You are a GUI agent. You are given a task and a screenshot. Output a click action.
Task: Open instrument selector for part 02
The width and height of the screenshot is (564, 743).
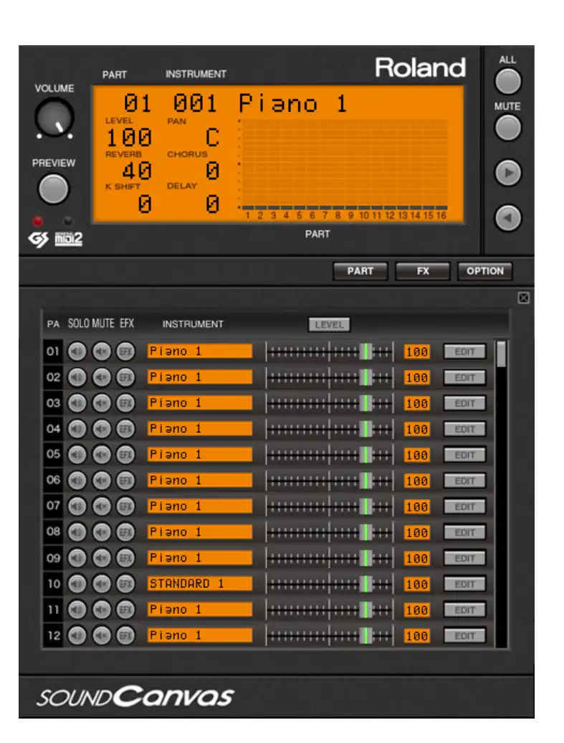[200, 377]
